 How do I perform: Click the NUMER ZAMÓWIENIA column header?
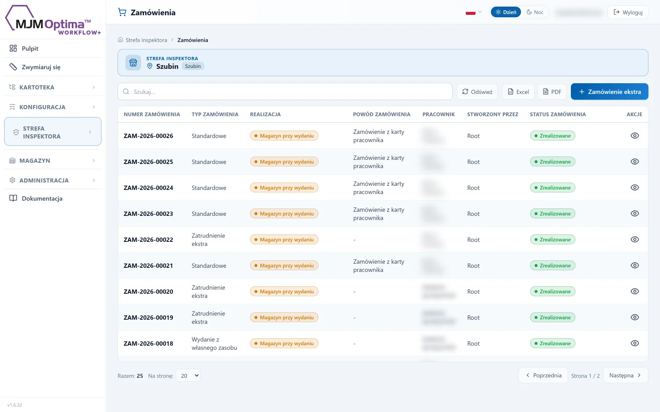pos(152,114)
